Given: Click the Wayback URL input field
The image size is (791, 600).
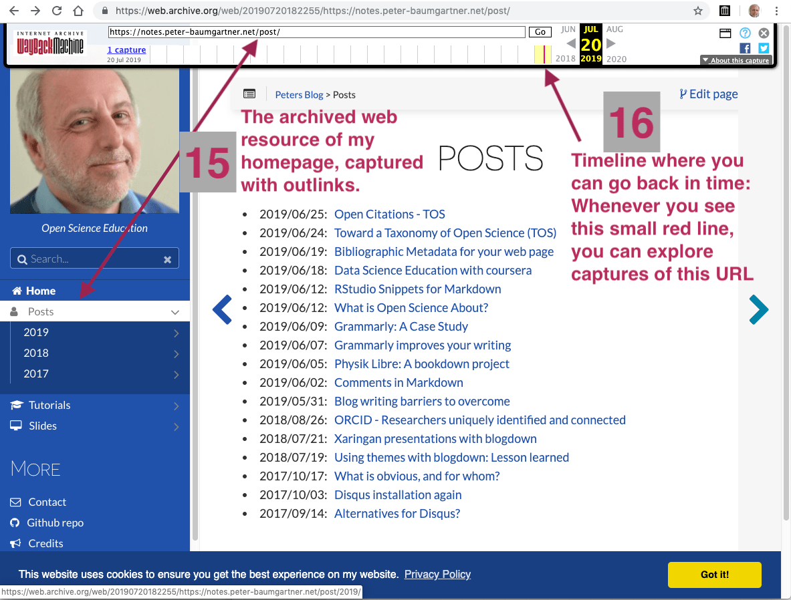Looking at the screenshot, I should (316, 32).
